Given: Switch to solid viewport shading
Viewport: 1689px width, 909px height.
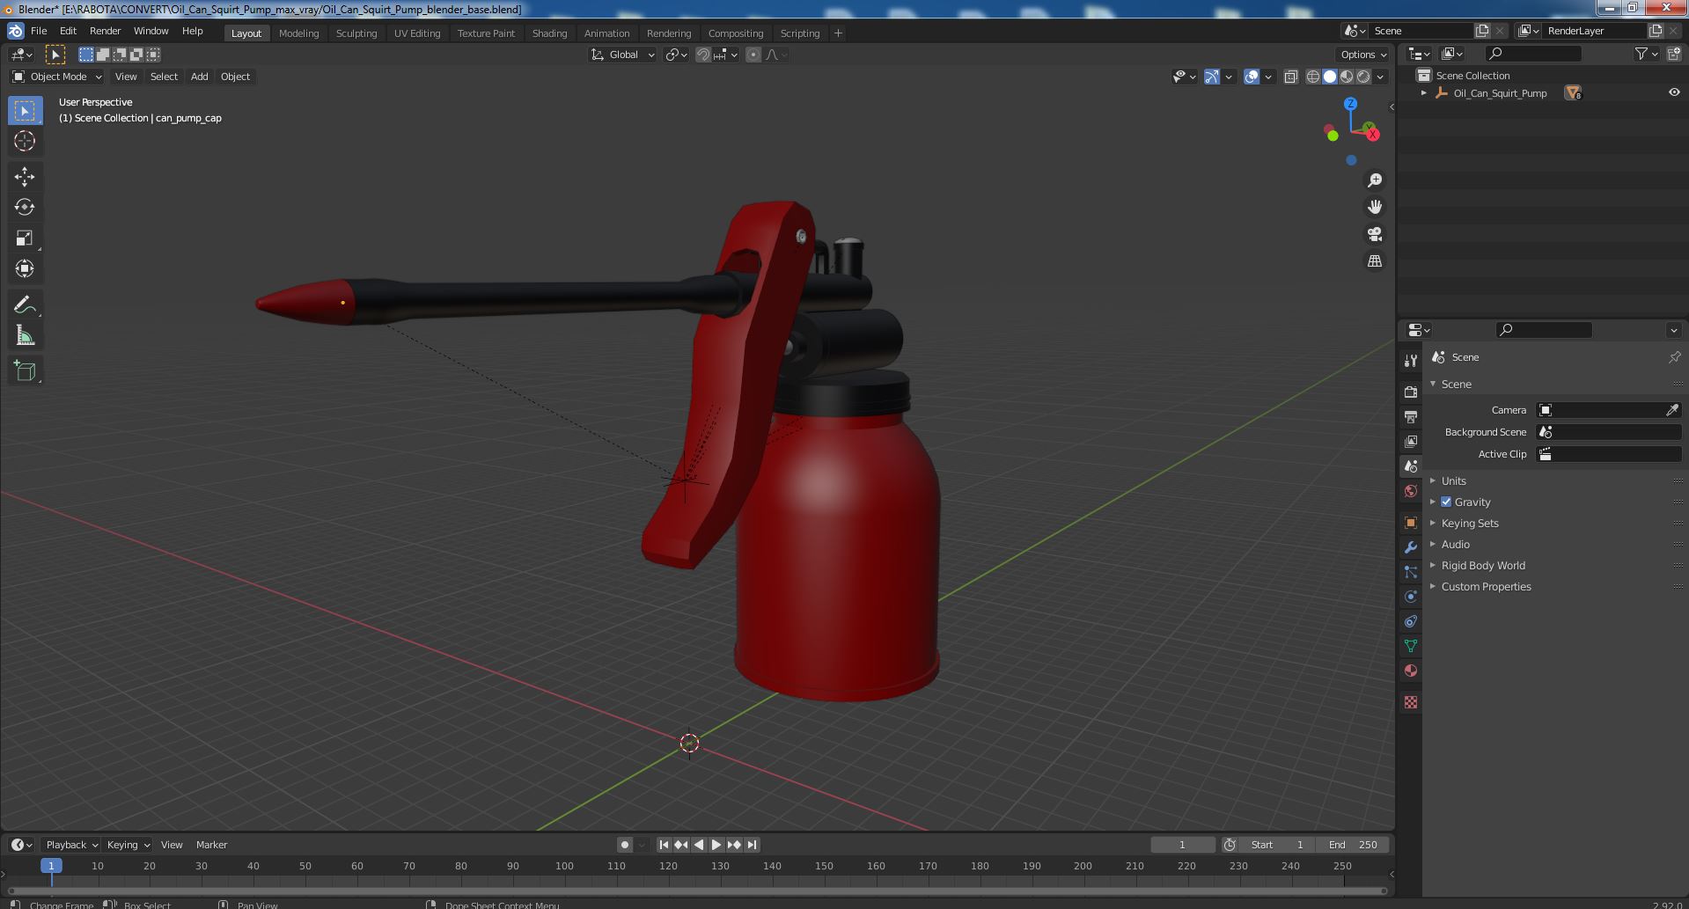Looking at the screenshot, I should pyautogui.click(x=1330, y=77).
